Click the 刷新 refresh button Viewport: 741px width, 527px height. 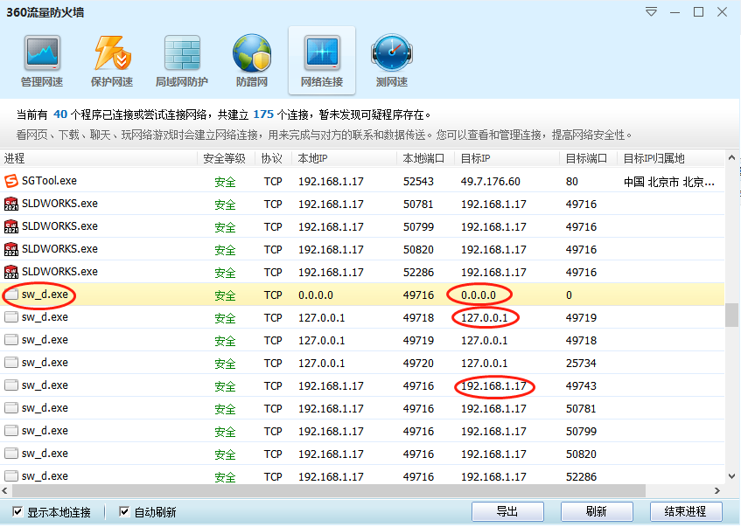point(597,511)
